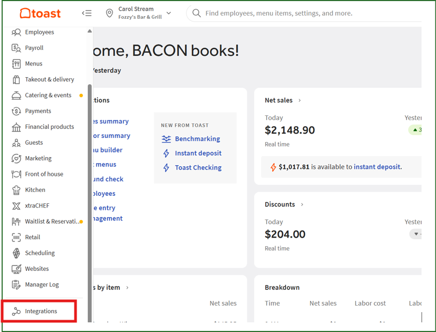This screenshot has width=436, height=332.
Task: Select Guests in the sidebar
Action: click(x=34, y=143)
